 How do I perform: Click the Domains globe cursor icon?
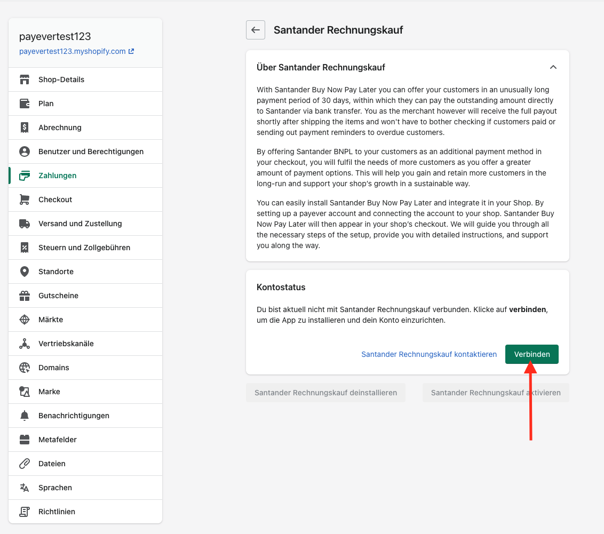point(25,368)
